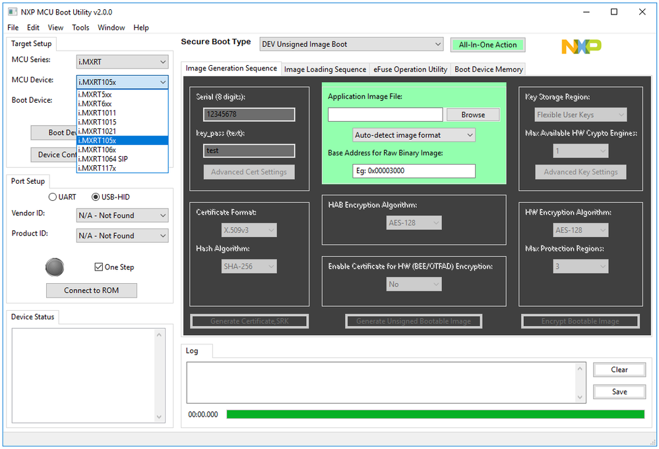Choose i.MXRT117x from device list
The height and width of the screenshot is (449, 659).
(122, 169)
